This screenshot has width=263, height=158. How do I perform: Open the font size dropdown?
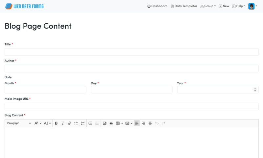(x=38, y=123)
